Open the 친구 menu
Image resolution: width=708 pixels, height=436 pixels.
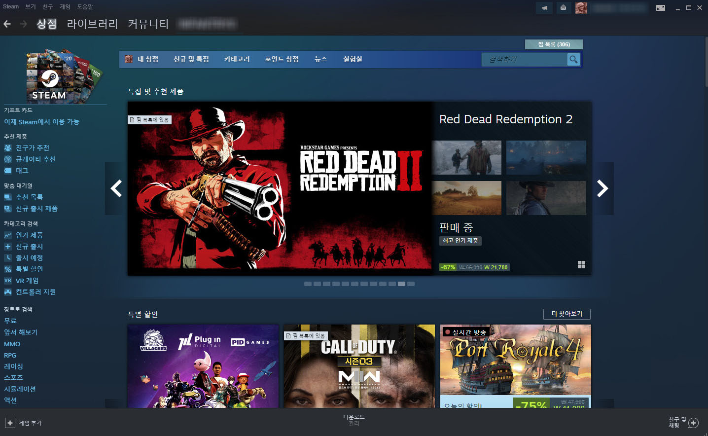click(x=48, y=7)
